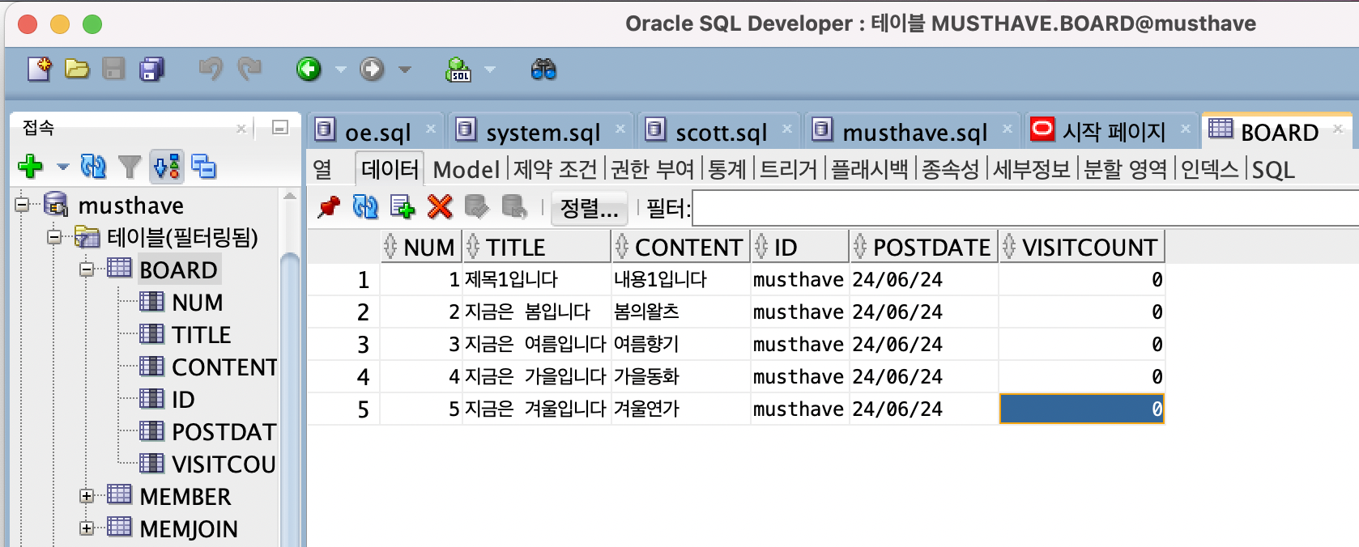The width and height of the screenshot is (1359, 547).
Task: Select the cell '겨울연가'
Action: coord(680,409)
